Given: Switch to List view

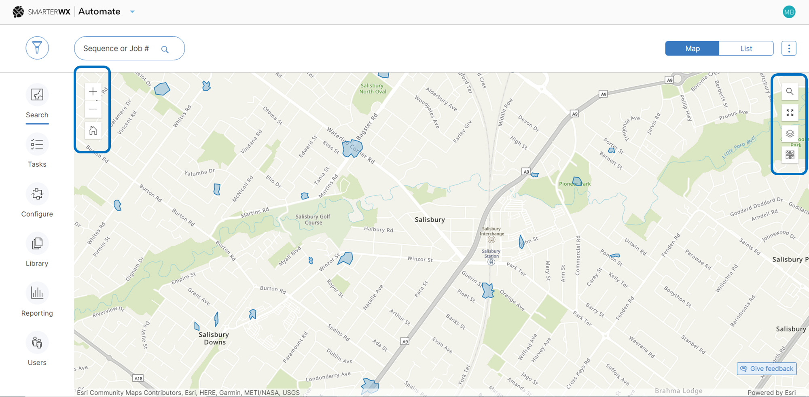Looking at the screenshot, I should 746,49.
